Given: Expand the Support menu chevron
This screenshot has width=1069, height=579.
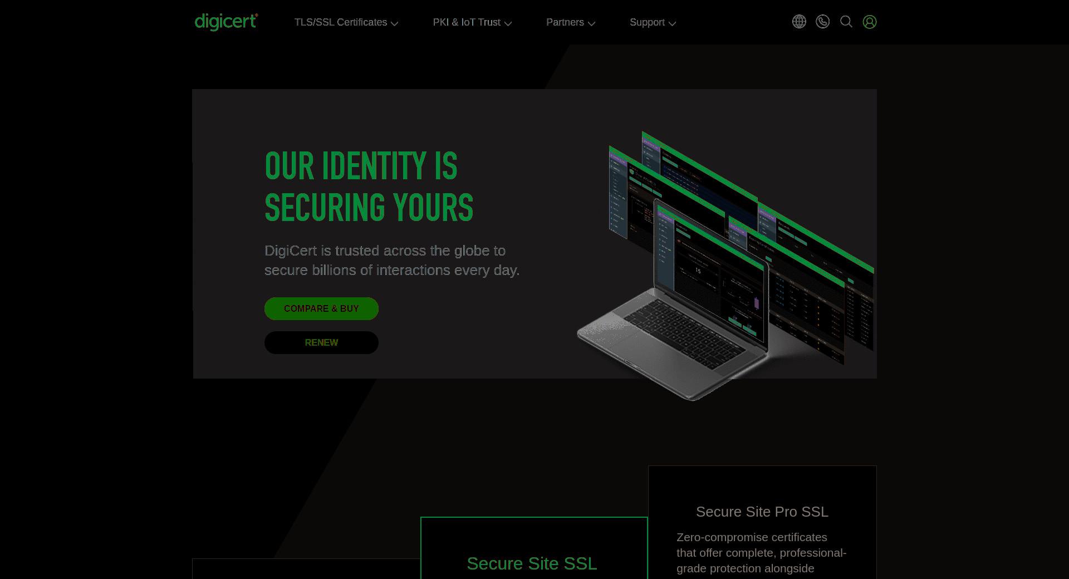Looking at the screenshot, I should tap(672, 23).
